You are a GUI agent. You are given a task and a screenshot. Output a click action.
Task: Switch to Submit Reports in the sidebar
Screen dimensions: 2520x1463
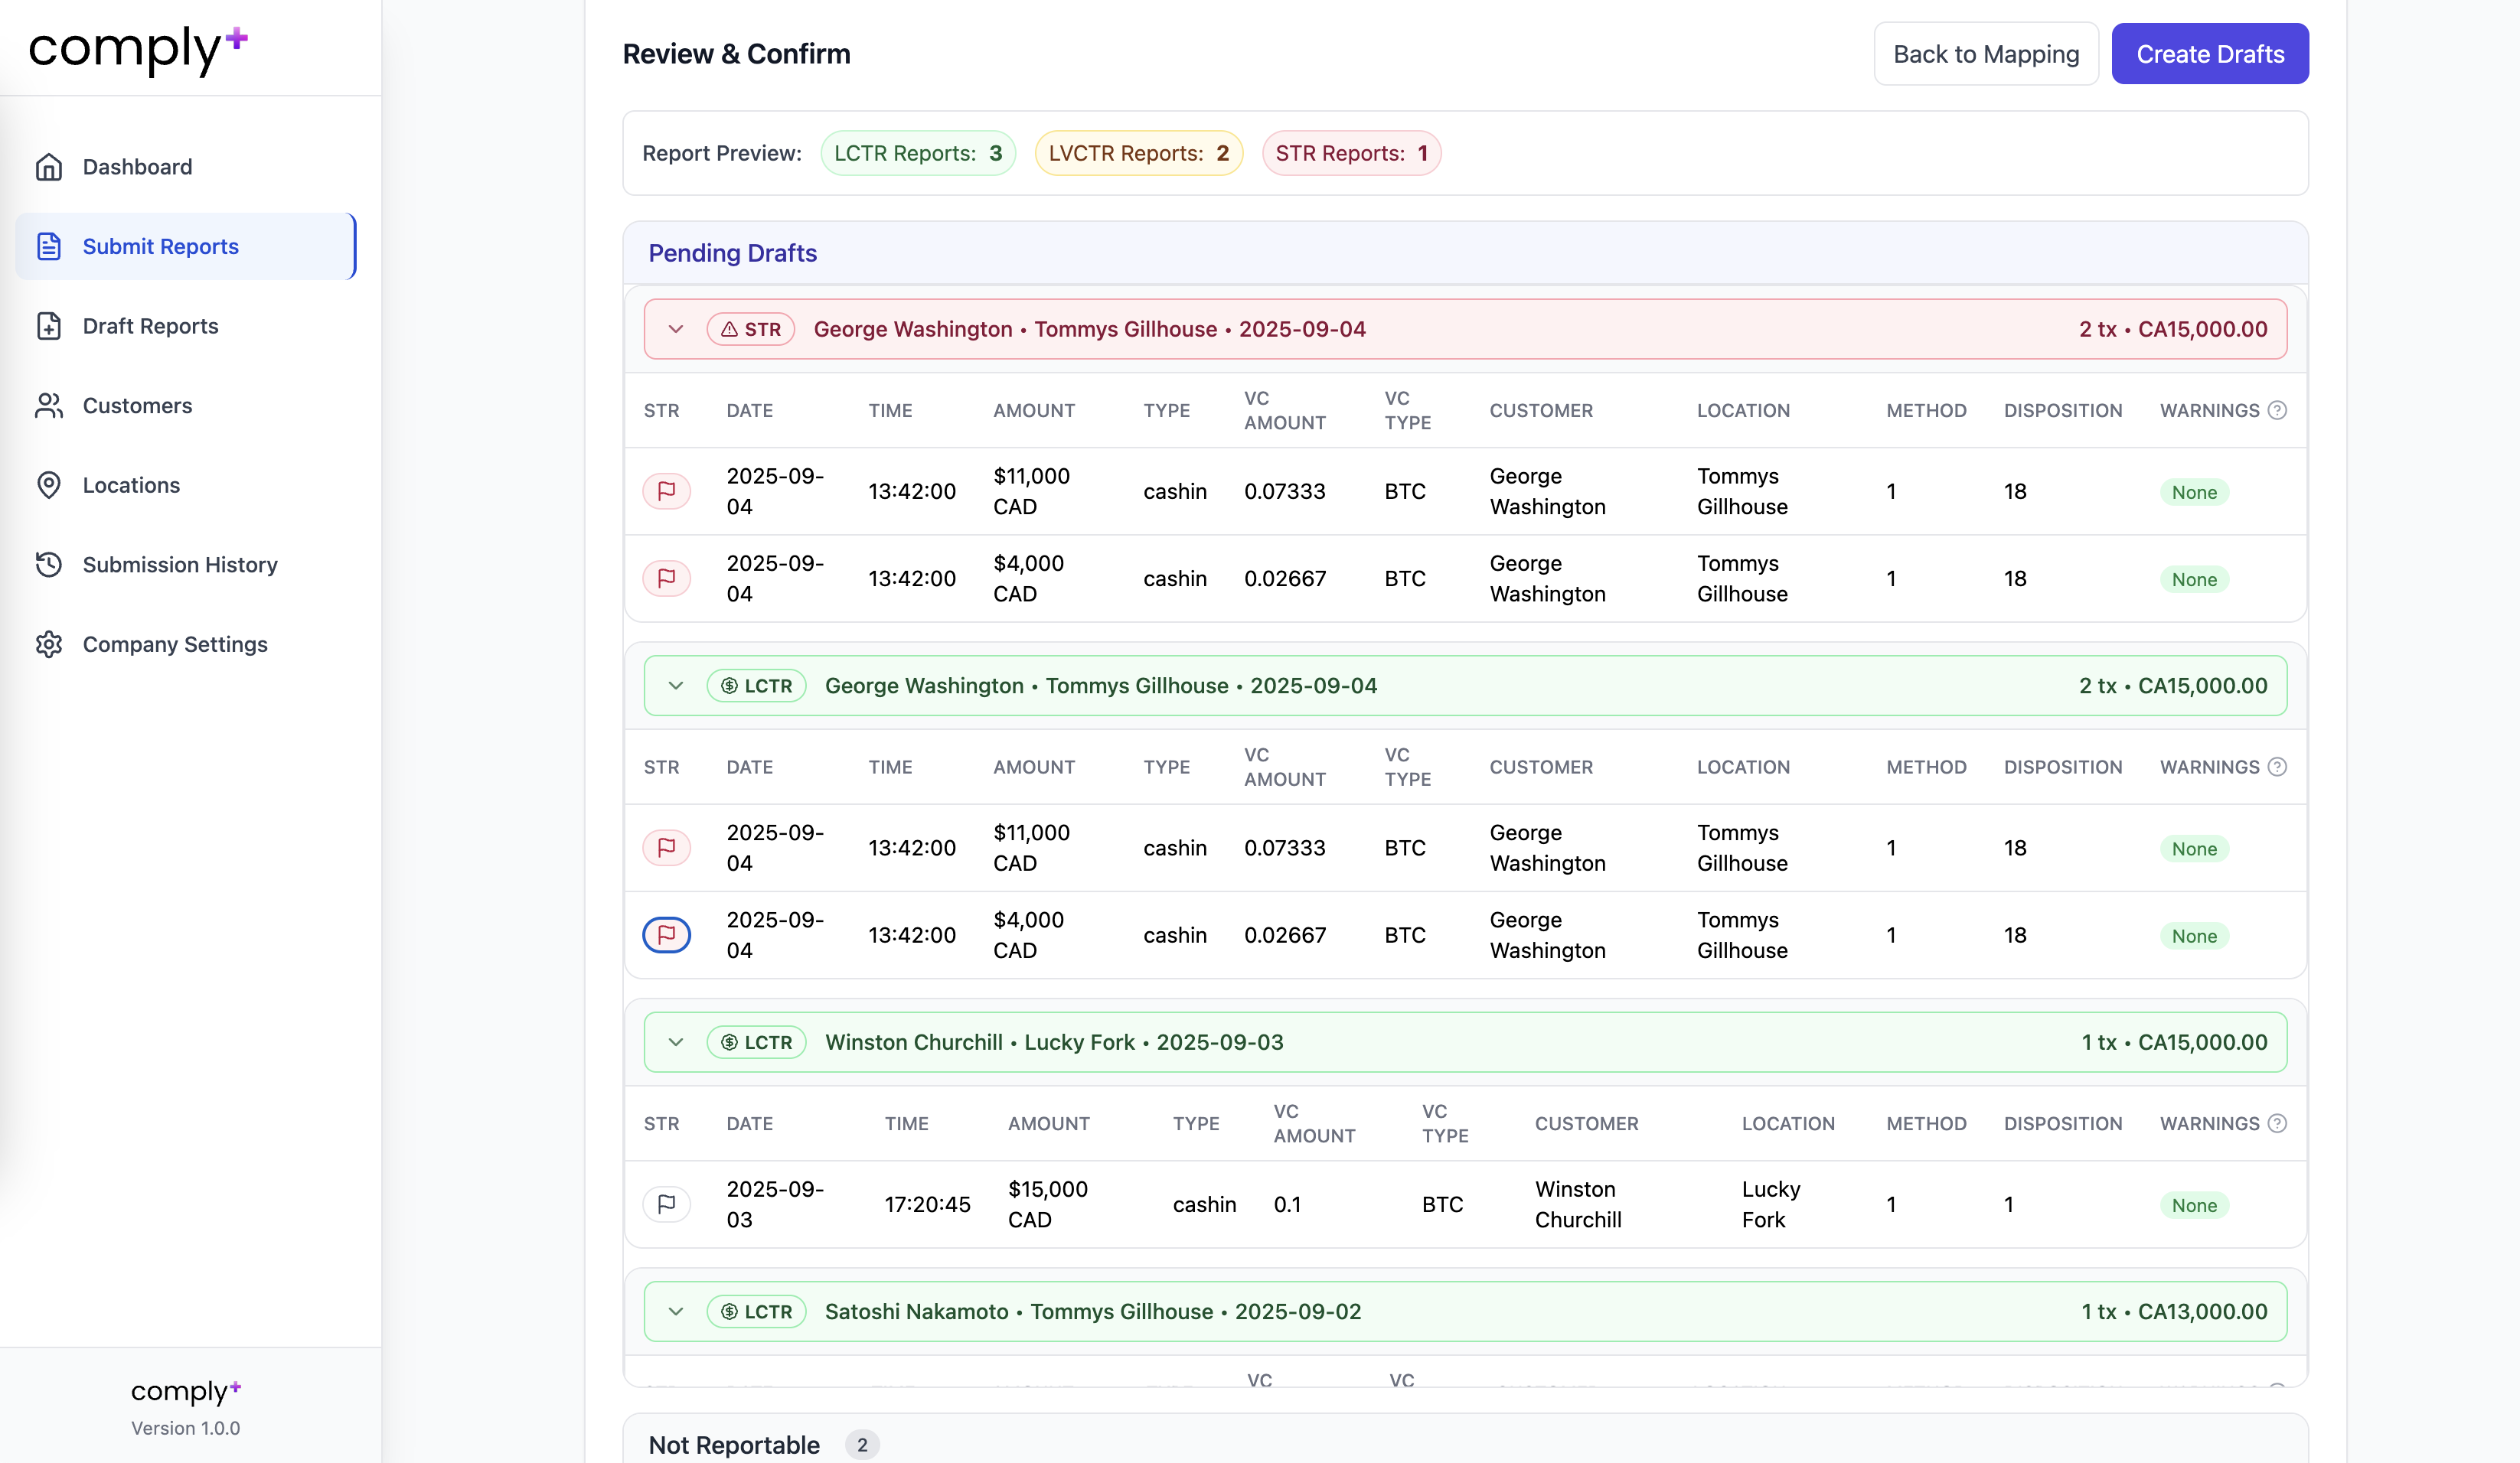click(159, 246)
